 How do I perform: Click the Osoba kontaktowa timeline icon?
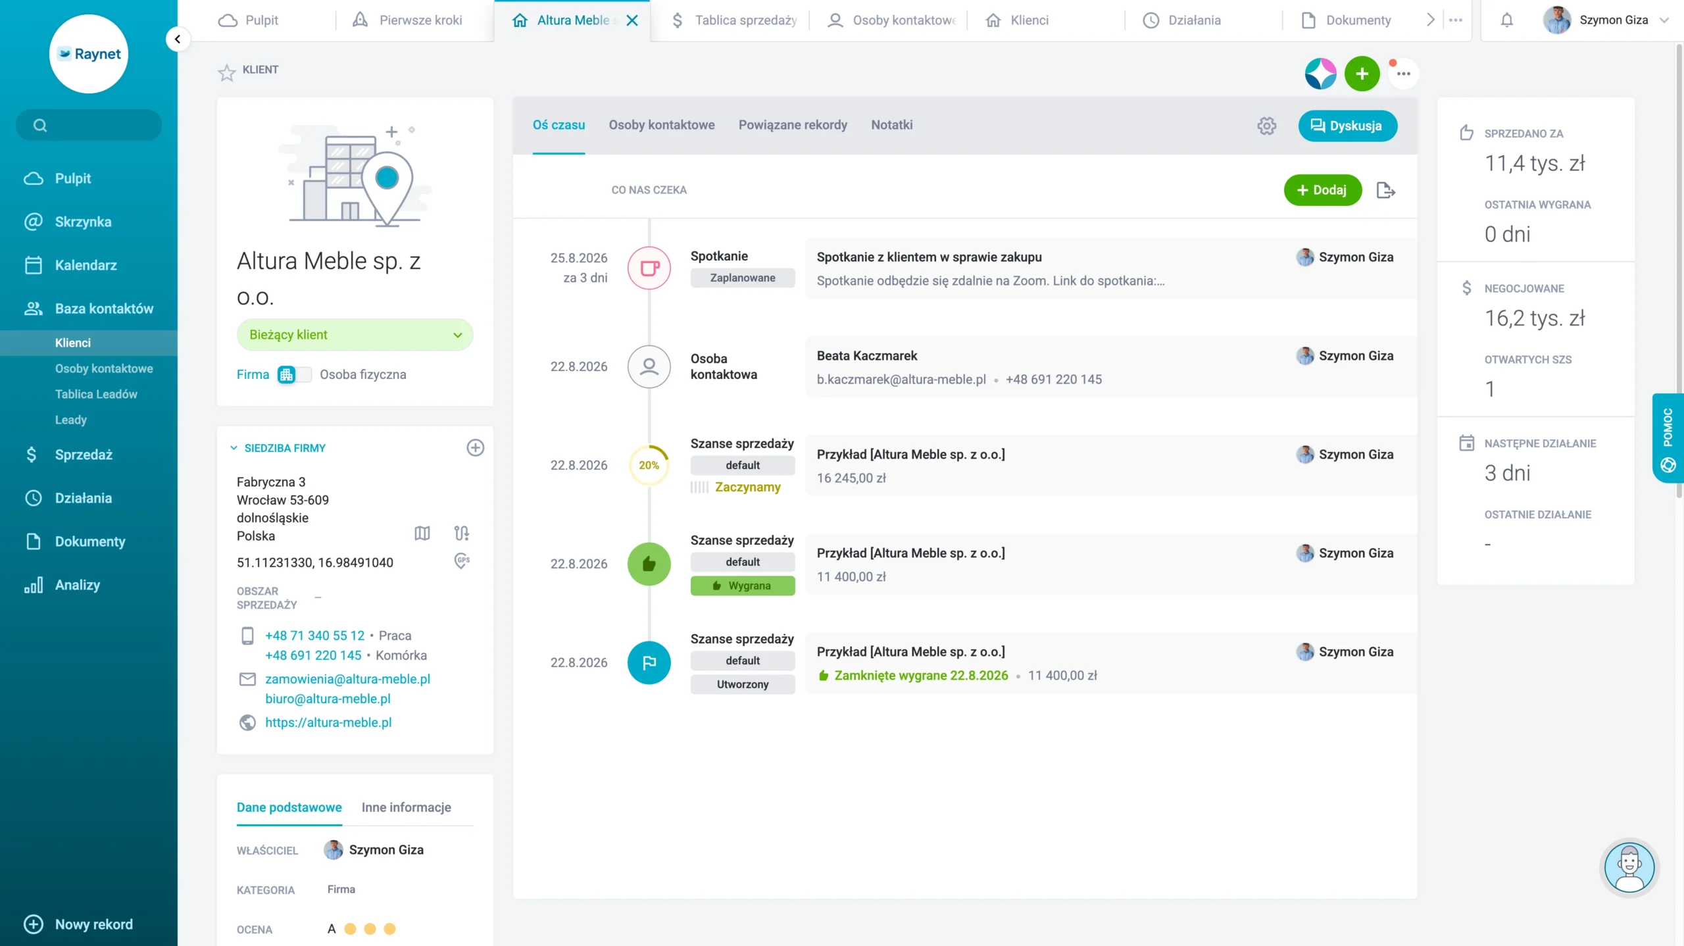[649, 366]
